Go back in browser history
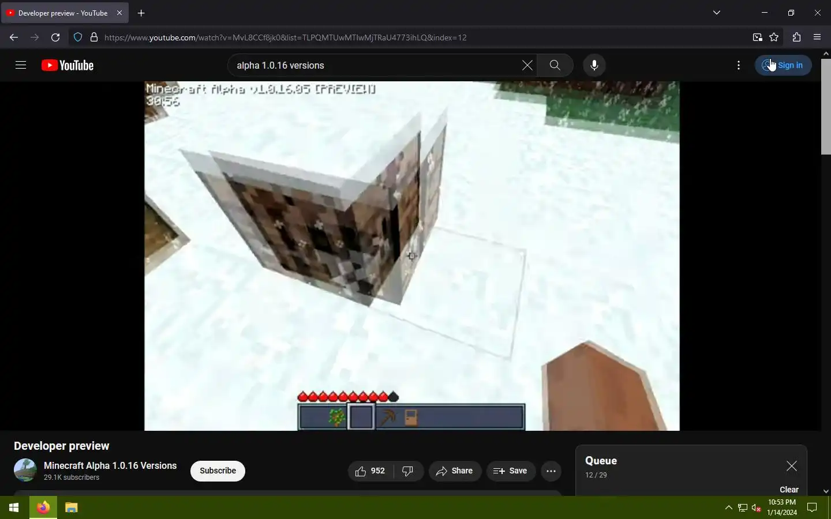The height and width of the screenshot is (519, 831). coord(14,37)
